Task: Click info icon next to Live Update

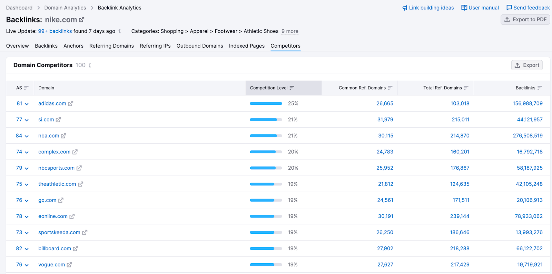Action: 120,31
